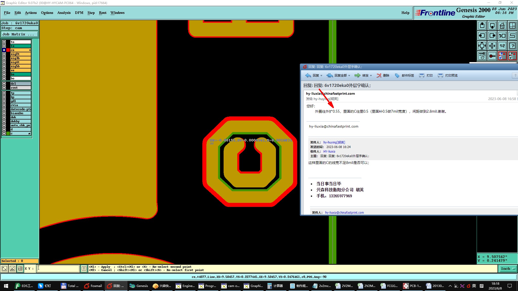Click the zoom home icon

point(502,26)
